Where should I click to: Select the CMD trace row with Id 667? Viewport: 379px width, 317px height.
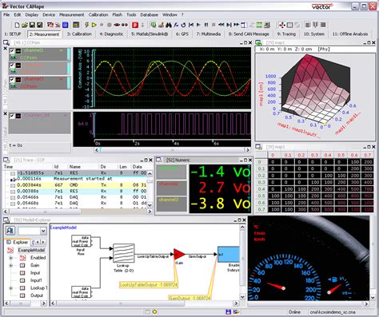[x=78, y=185]
